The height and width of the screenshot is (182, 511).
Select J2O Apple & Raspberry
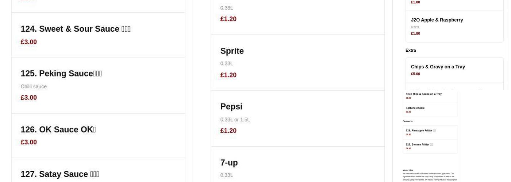point(437,20)
